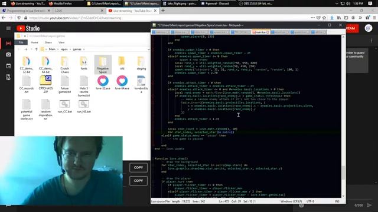Select run_NS.bat file
This screenshot has height=212, width=378.
84,107
